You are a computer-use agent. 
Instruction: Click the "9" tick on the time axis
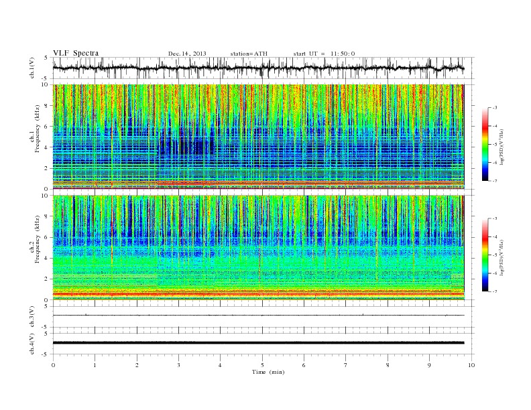pos(429,365)
